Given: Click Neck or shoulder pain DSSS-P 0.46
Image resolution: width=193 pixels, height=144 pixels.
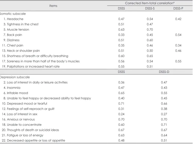Looking at the screenshot, I should pyautogui.click(x=178, y=51).
